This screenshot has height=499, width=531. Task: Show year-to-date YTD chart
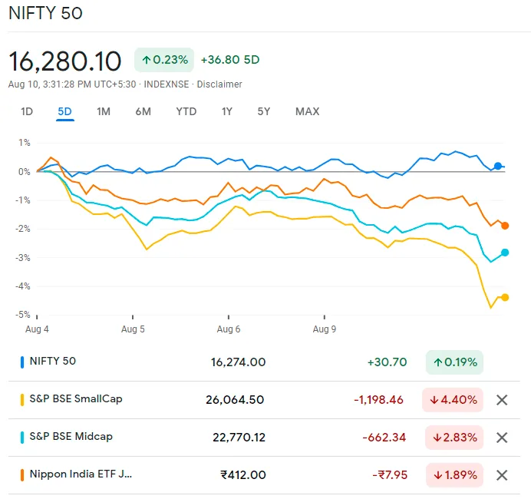click(x=186, y=111)
